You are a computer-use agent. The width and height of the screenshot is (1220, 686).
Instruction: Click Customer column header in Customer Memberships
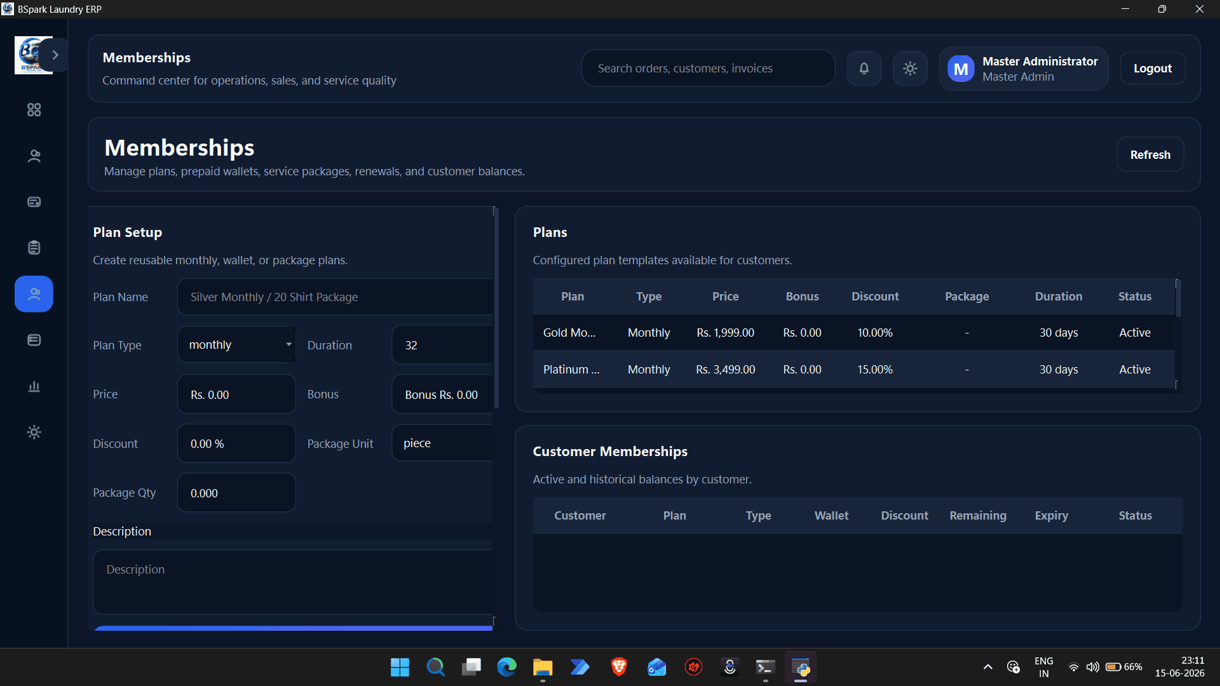[579, 515]
